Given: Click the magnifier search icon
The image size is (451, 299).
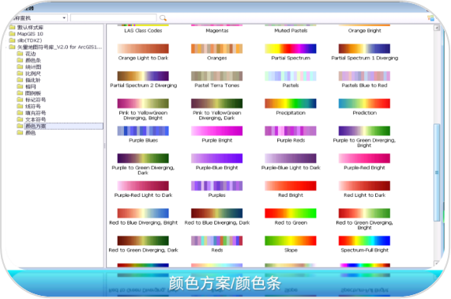Looking at the screenshot, I should 163,18.
